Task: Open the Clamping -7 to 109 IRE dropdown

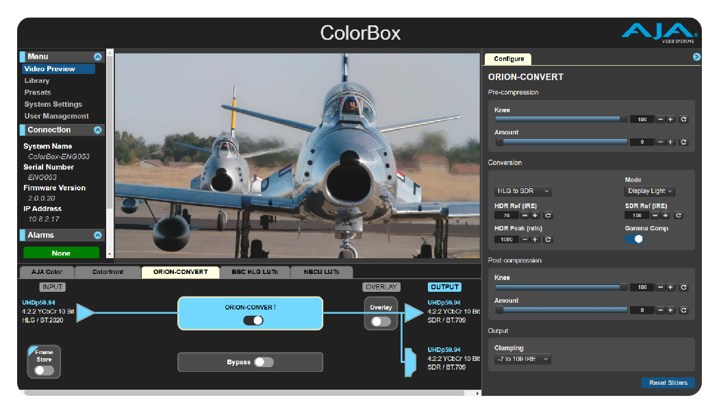Action: 522,359
